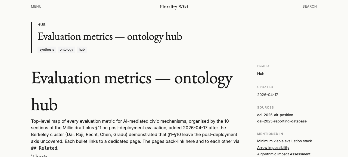Click the HUB label above the title
Screen dimensions: 348x157
(42, 24)
